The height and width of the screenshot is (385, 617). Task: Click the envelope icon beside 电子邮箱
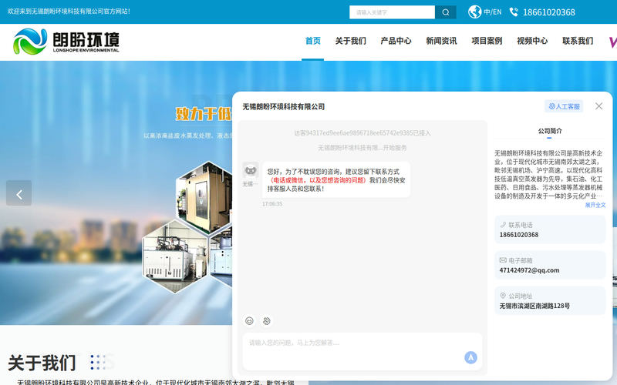(x=503, y=260)
